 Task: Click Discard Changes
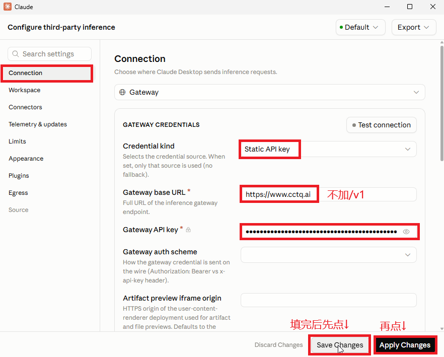279,345
